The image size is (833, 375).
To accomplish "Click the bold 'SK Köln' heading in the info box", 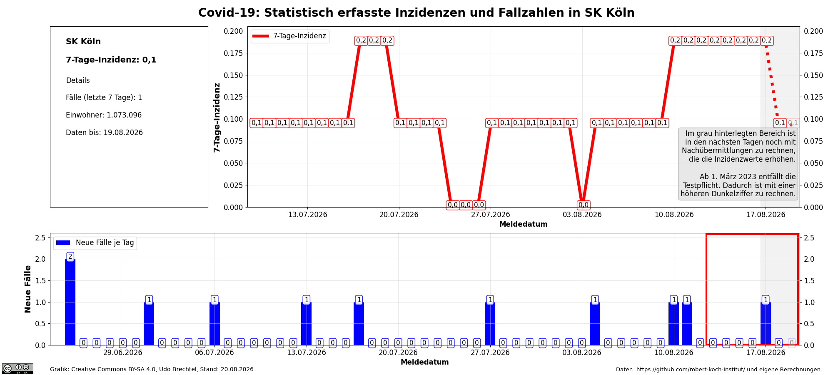I will tap(83, 42).
